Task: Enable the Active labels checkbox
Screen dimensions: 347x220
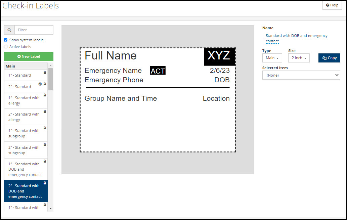Action: (x=6, y=47)
